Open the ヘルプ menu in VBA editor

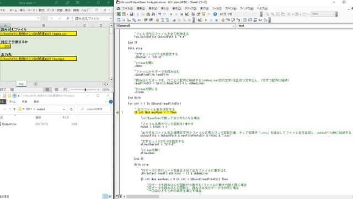pos(263,8)
